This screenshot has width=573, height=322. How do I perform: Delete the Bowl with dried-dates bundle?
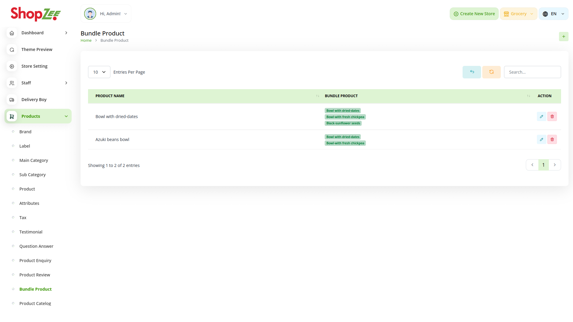(x=552, y=117)
